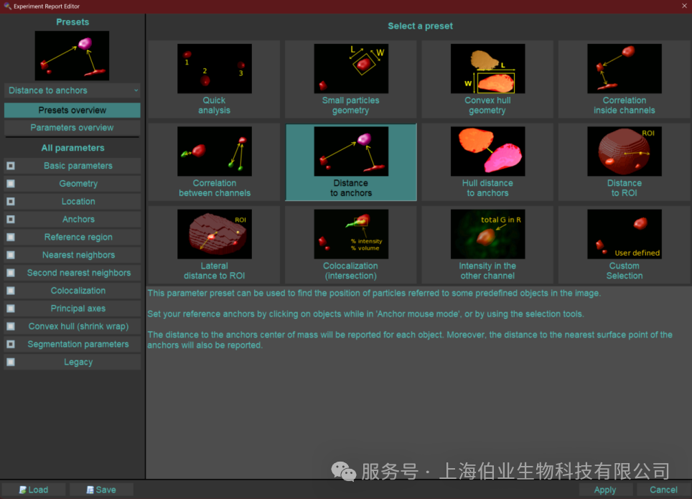Screen dimensions: 692x499
Task: Open Convex hull (shrink wrap) section
Action: [x=78, y=327]
